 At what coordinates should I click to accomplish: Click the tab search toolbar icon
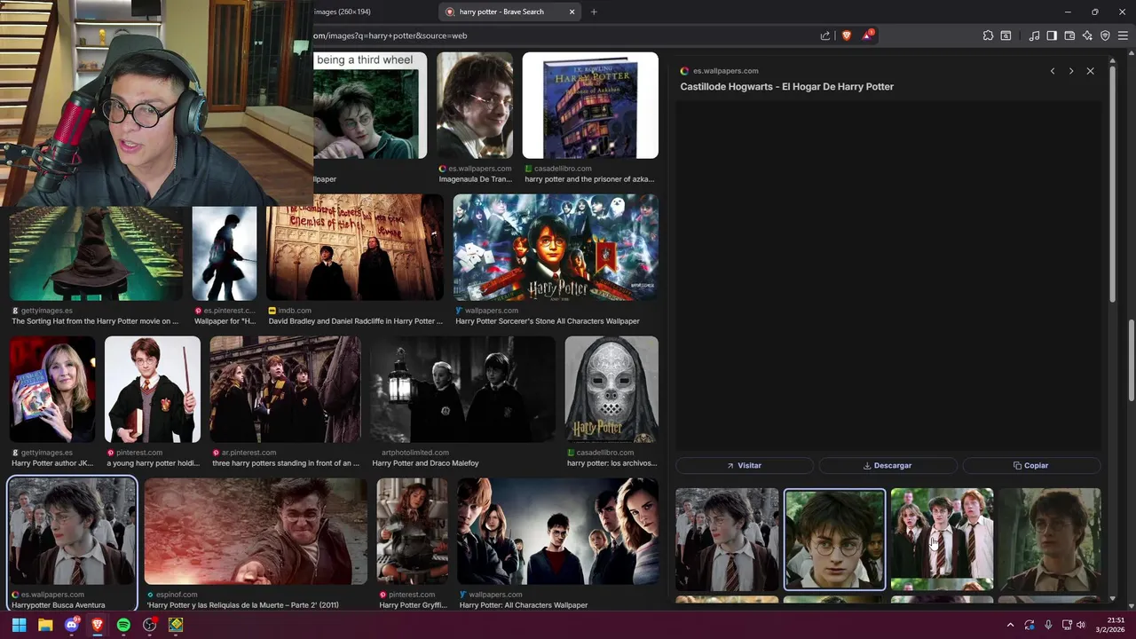point(1006,35)
